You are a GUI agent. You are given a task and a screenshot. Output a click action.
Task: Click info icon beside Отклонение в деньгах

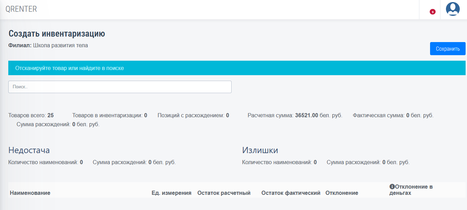pyautogui.click(x=392, y=187)
